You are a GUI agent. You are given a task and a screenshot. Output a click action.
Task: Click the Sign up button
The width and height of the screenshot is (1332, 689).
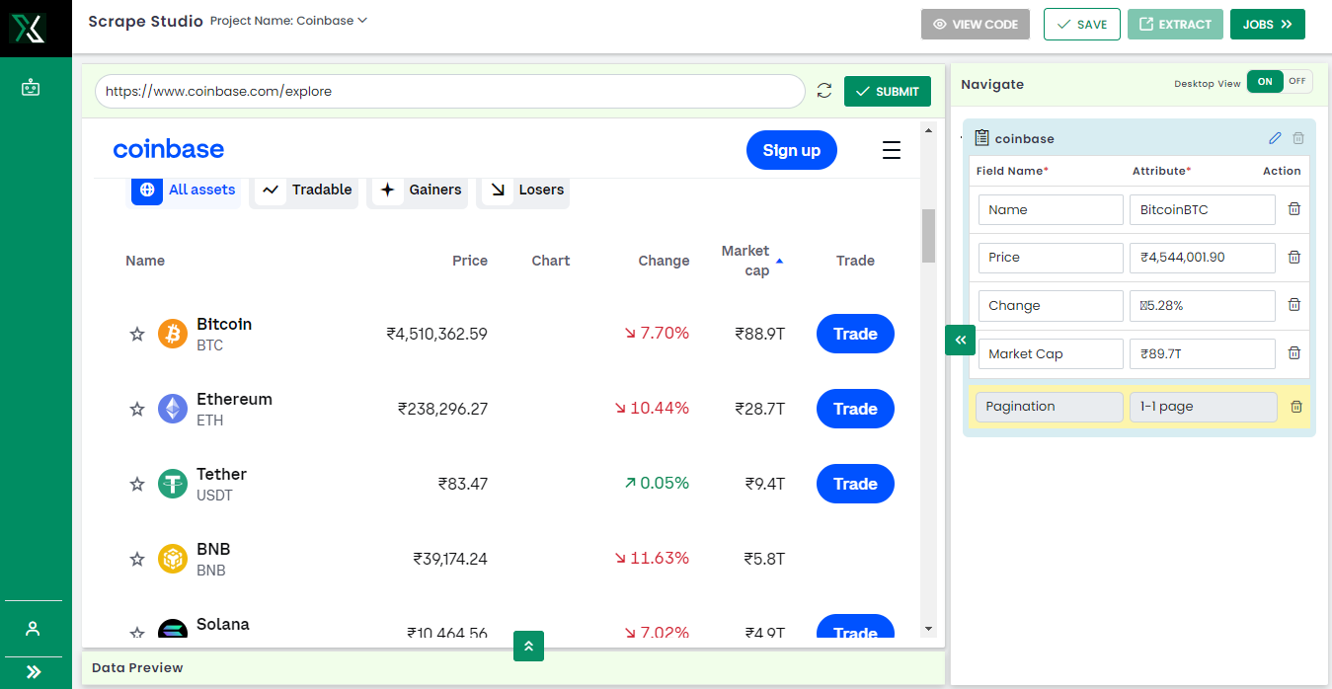pyautogui.click(x=792, y=150)
